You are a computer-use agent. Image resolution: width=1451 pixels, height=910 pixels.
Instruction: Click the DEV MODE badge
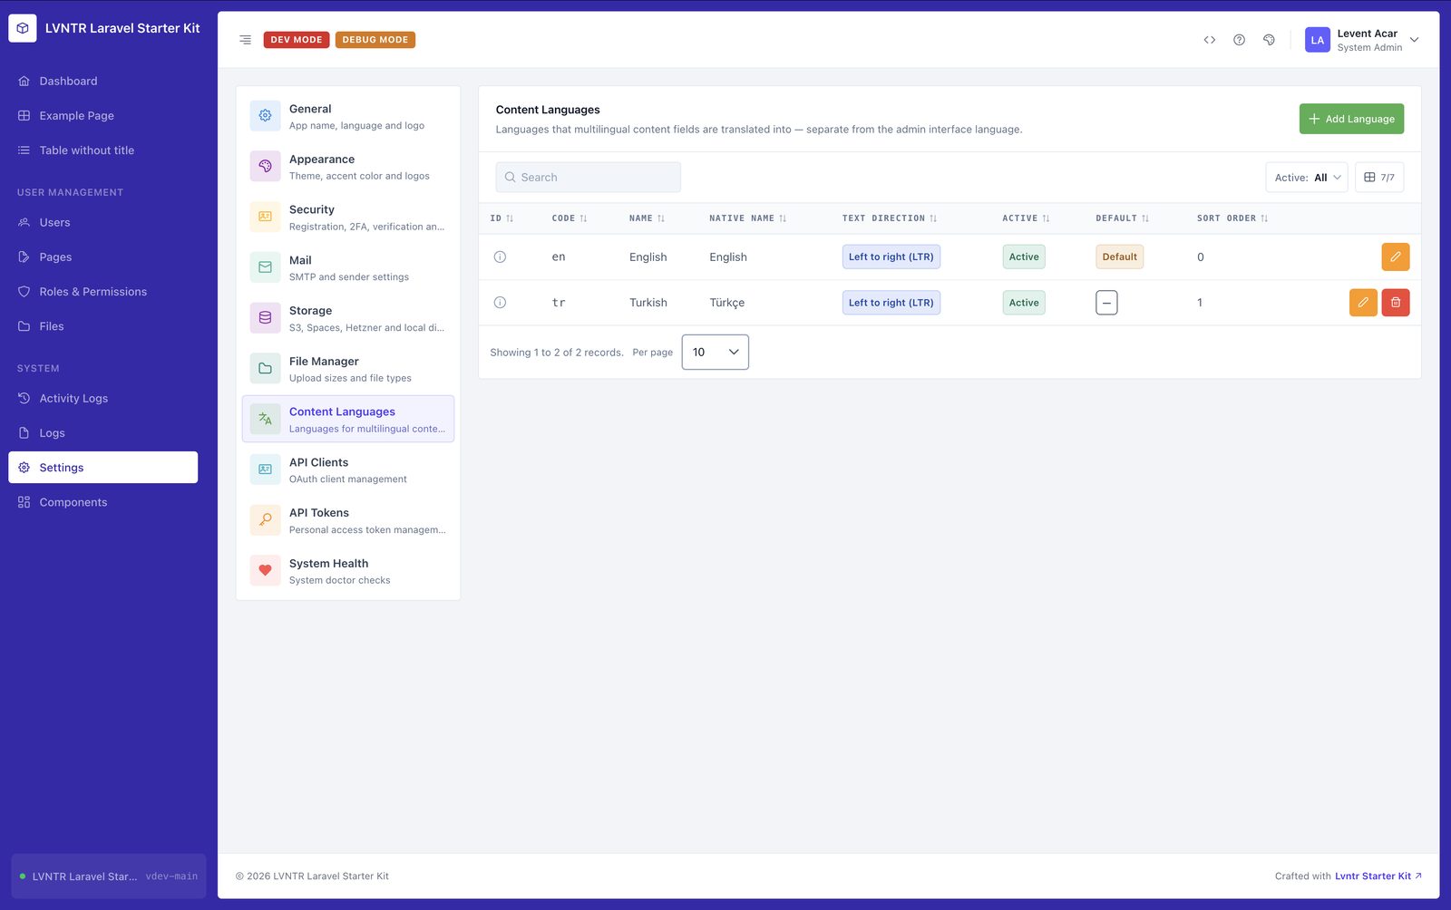(297, 40)
